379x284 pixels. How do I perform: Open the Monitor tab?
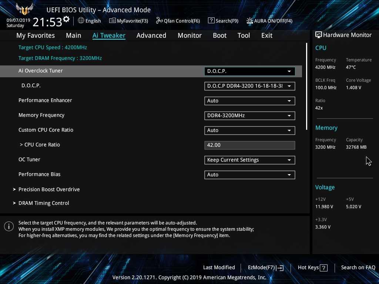coord(190,35)
